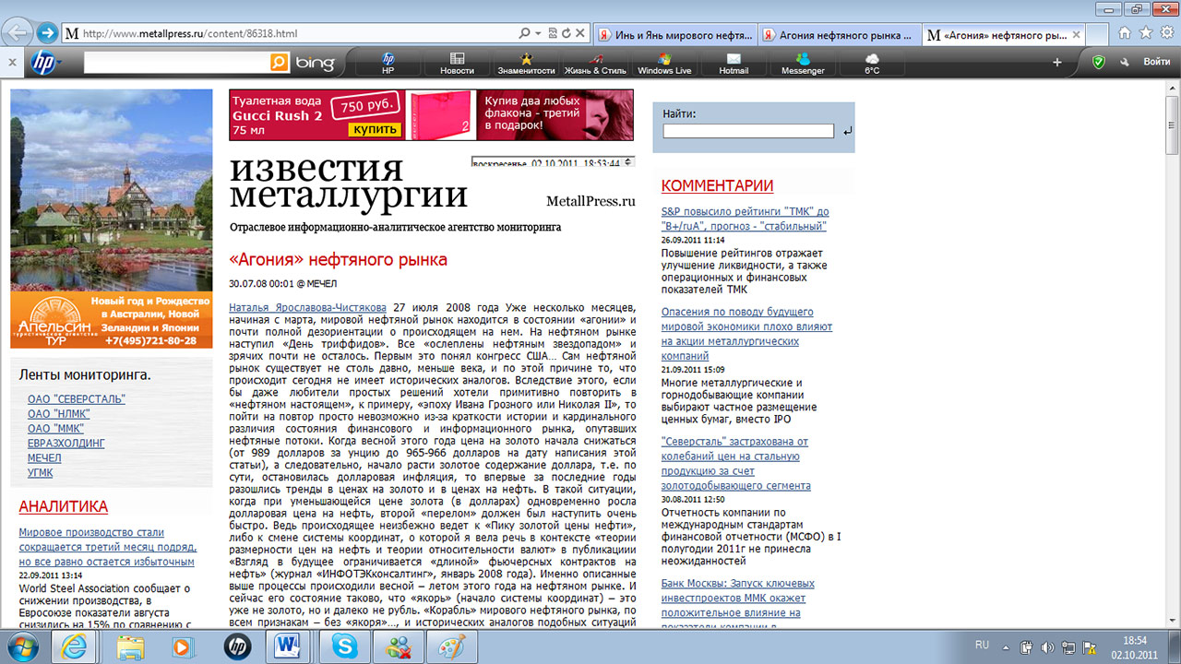1181x664 pixels.
Task: Switch to the 'Агония нефтяного рынка' Yandex tab
Action: tap(841, 35)
